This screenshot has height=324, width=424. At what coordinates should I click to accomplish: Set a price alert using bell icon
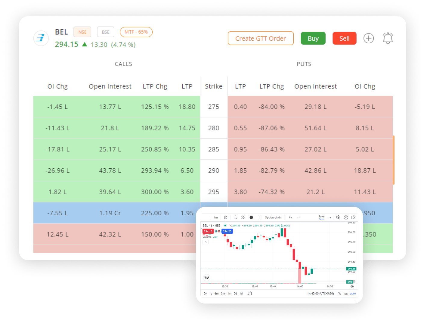388,38
